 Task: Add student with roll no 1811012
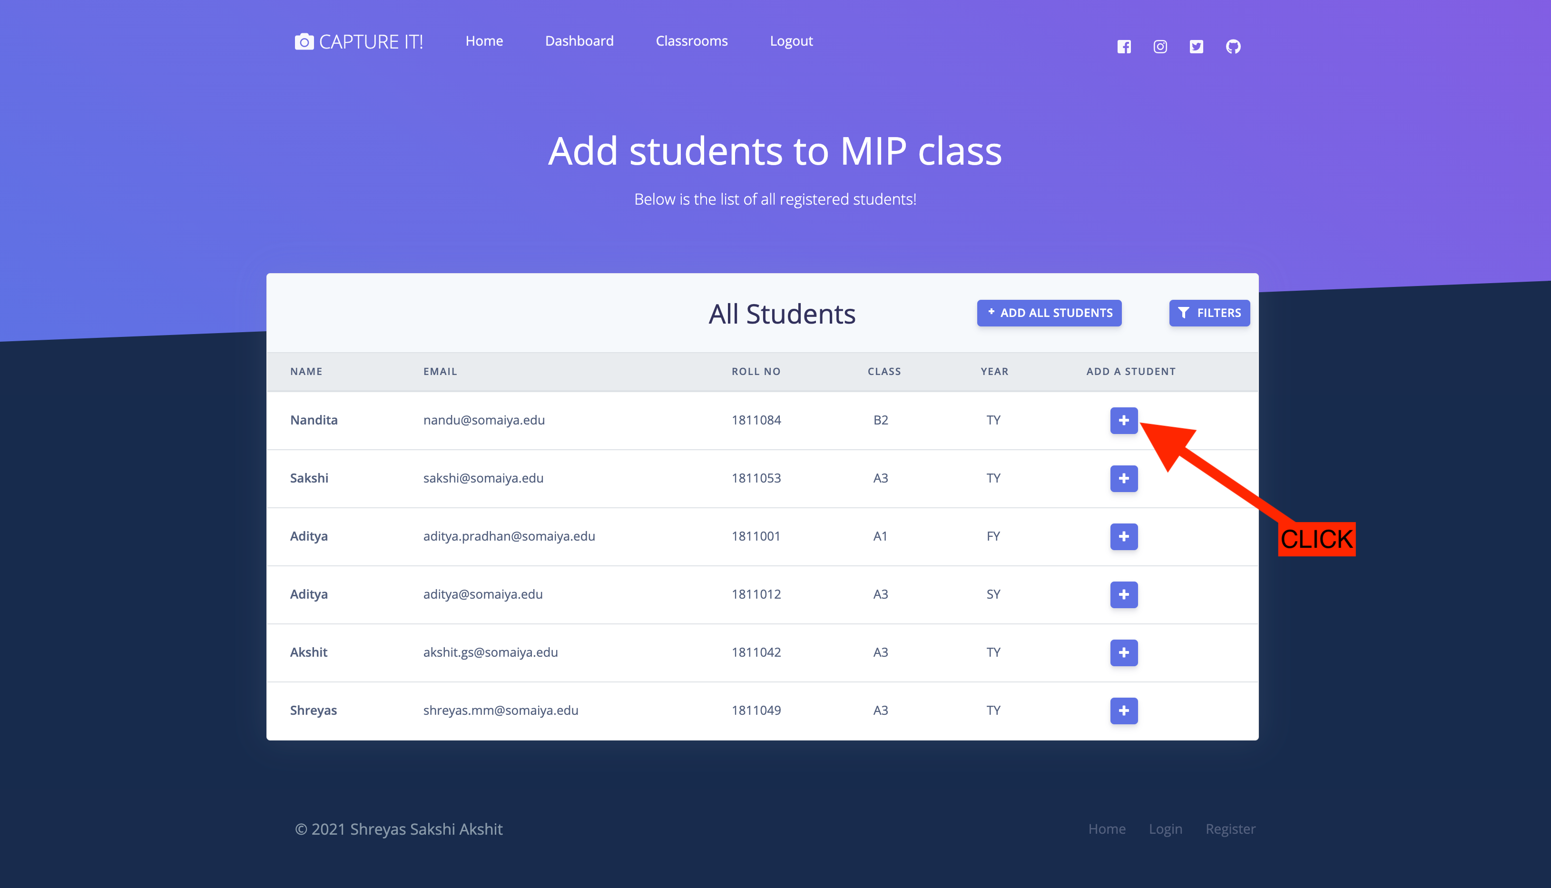[x=1123, y=594]
